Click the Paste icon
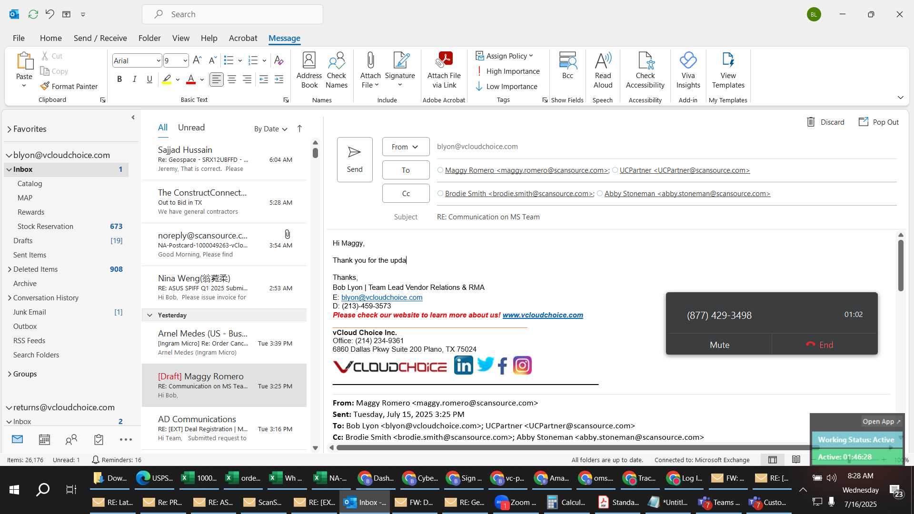This screenshot has height=514, width=914. click(x=24, y=62)
